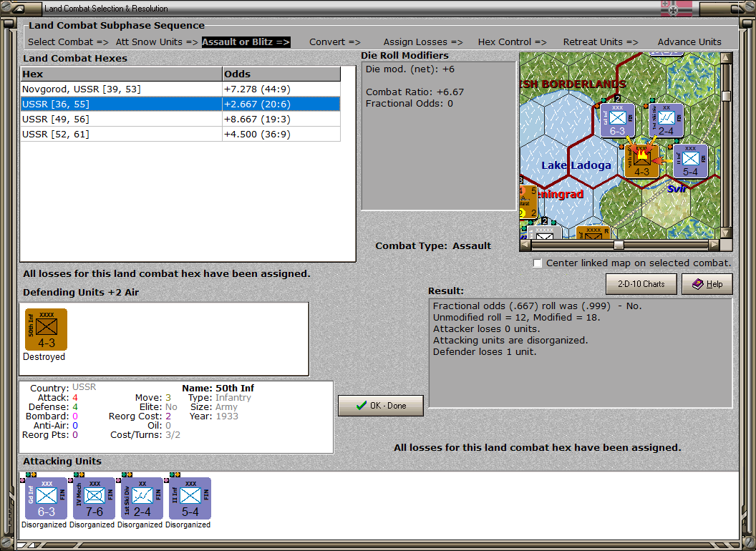Click the Odds column header
The image size is (756, 551).
[281, 74]
